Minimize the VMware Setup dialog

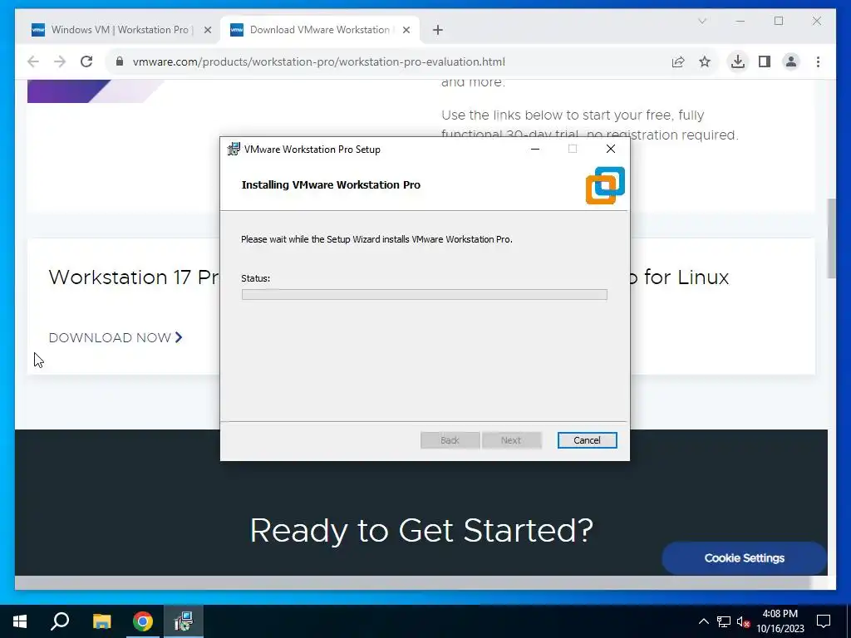click(535, 149)
